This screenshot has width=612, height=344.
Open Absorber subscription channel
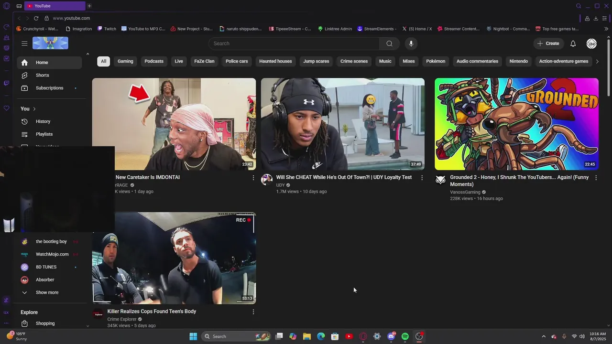[49, 279]
